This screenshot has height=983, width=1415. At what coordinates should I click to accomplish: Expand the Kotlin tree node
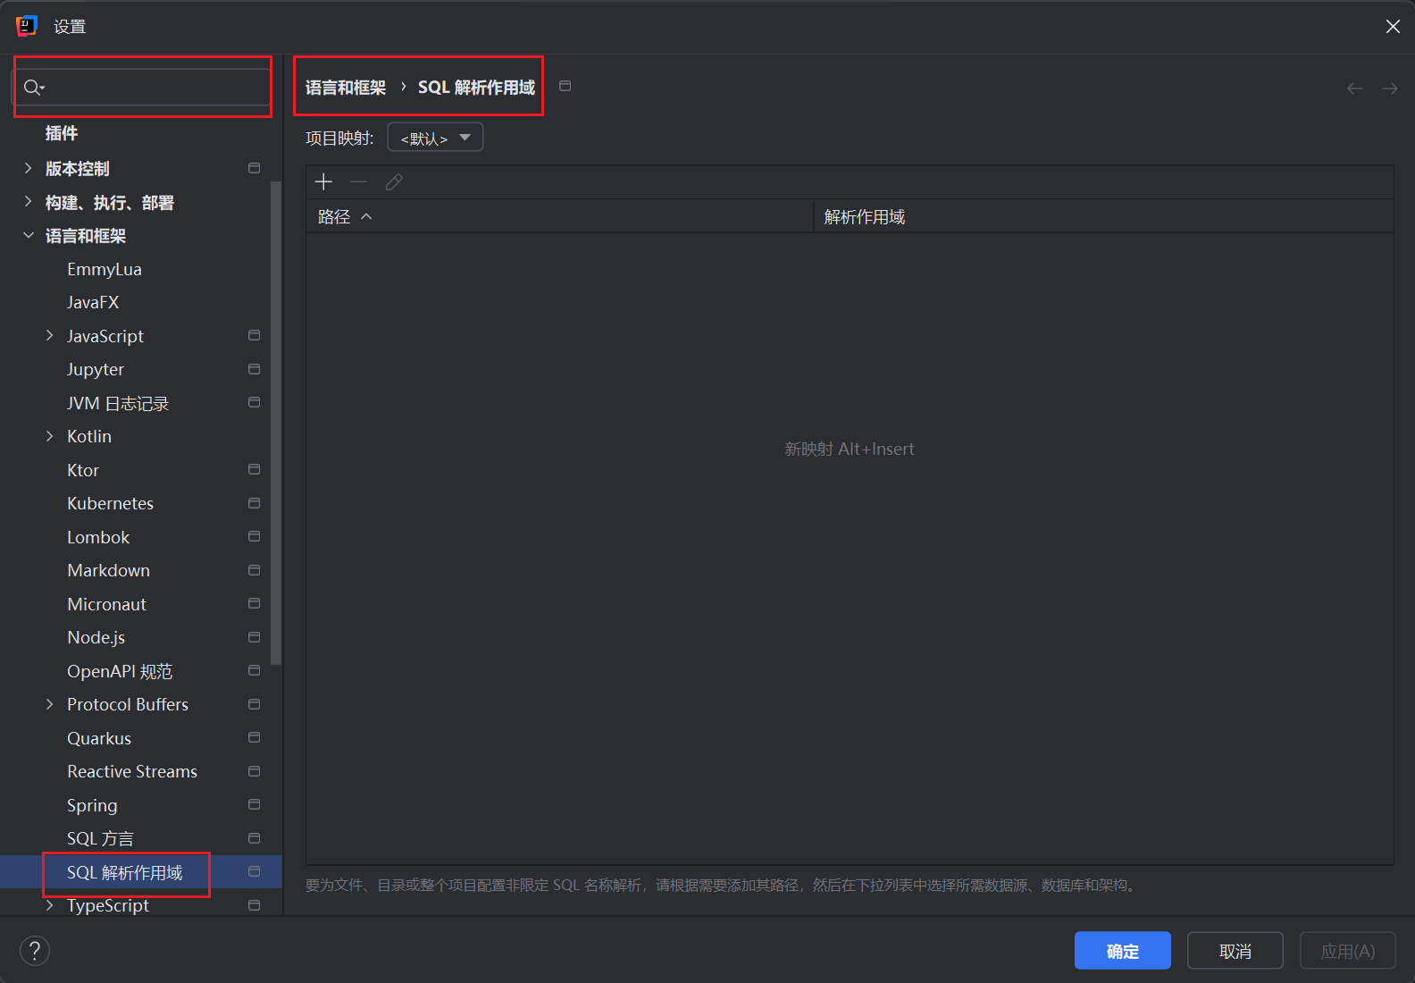(49, 436)
